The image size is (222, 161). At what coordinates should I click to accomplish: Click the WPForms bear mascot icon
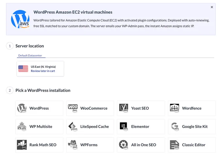[x=72, y=145]
